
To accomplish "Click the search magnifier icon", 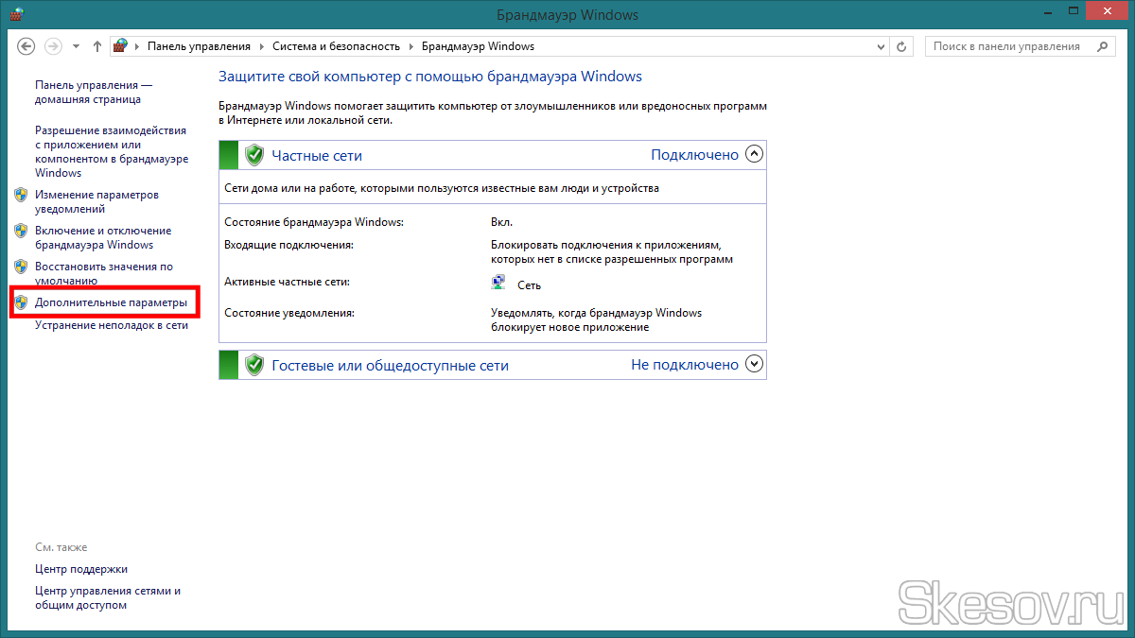I will (x=1103, y=46).
